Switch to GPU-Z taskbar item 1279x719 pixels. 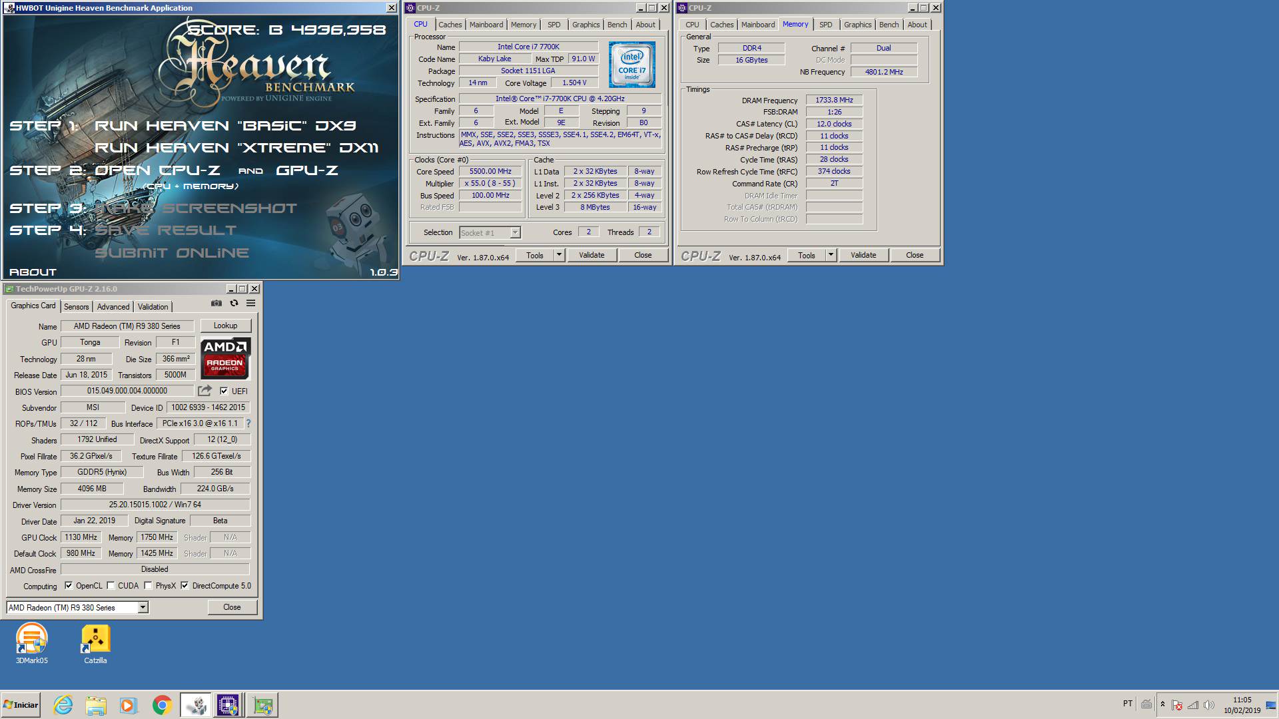(262, 705)
